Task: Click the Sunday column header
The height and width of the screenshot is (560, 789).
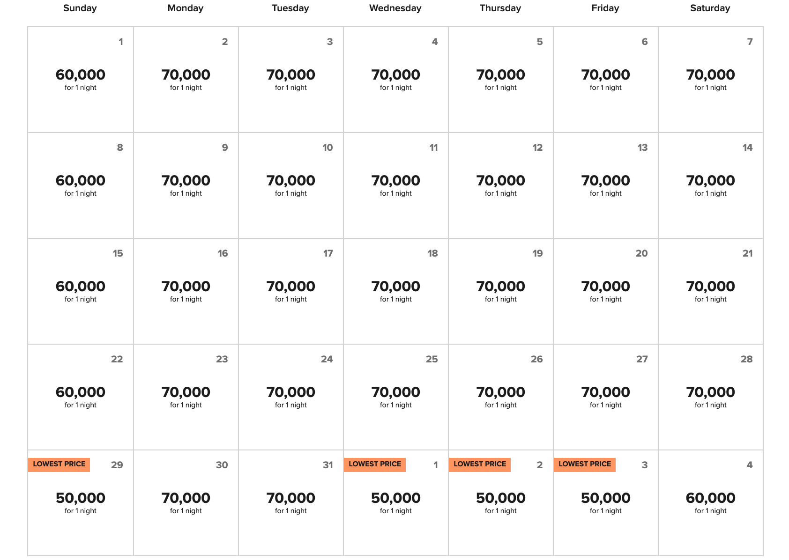Action: pos(80,7)
